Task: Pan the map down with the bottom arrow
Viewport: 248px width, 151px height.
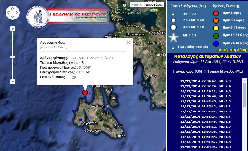Action: pyautogui.click(x=12, y=17)
